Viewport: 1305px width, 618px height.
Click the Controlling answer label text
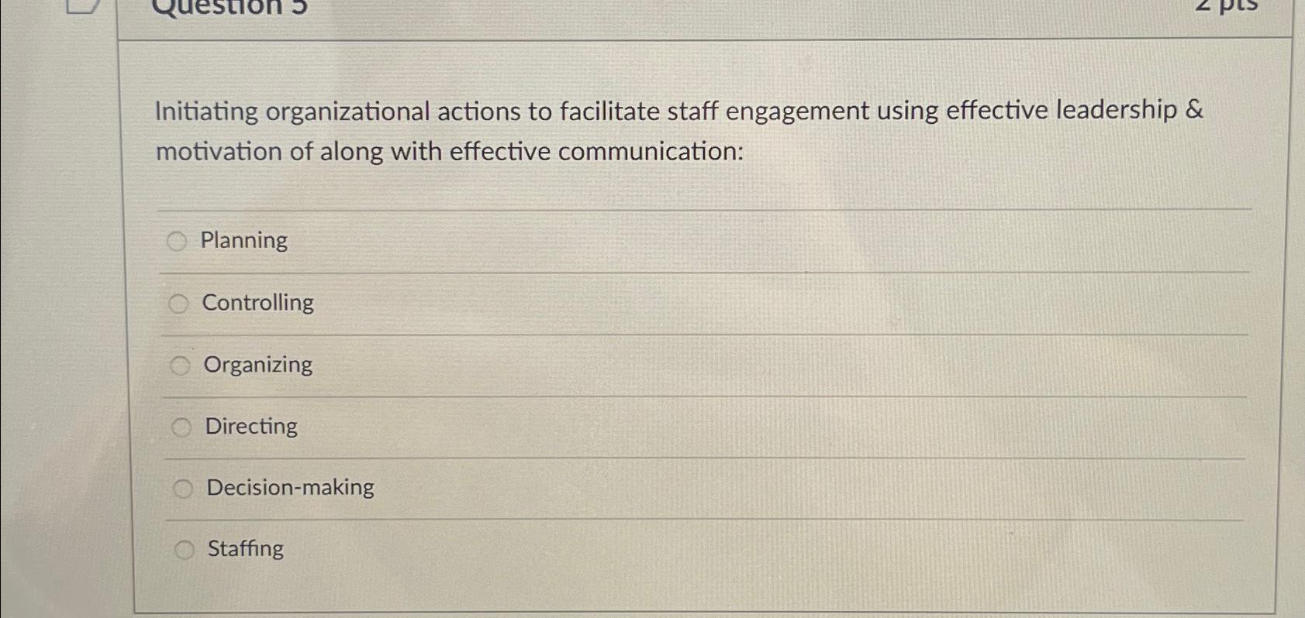click(257, 303)
